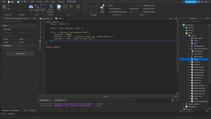
Task: Expand the LeftFoot tree node
Action: point(189,62)
